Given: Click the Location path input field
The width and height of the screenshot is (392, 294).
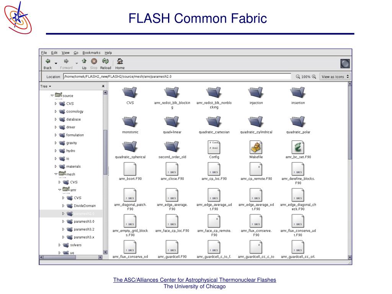Looking at the screenshot, I should pos(177,77).
